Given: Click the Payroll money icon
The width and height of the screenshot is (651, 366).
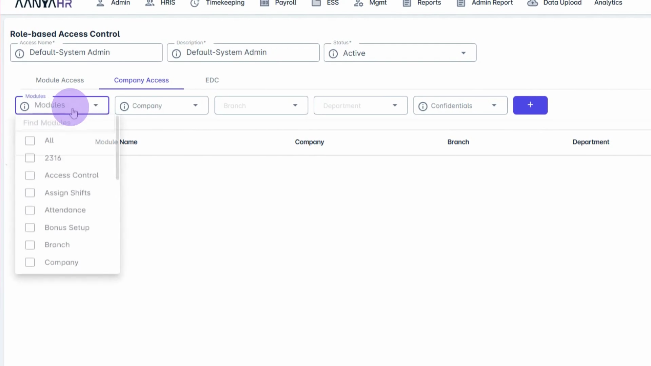Looking at the screenshot, I should pos(264,3).
